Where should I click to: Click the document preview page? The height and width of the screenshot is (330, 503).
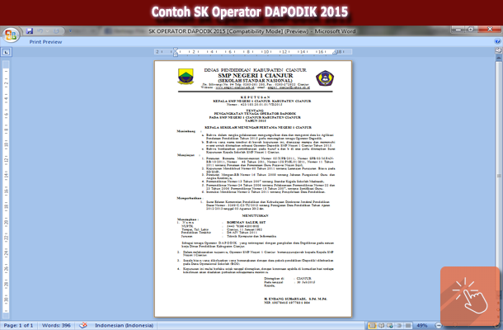click(x=253, y=189)
